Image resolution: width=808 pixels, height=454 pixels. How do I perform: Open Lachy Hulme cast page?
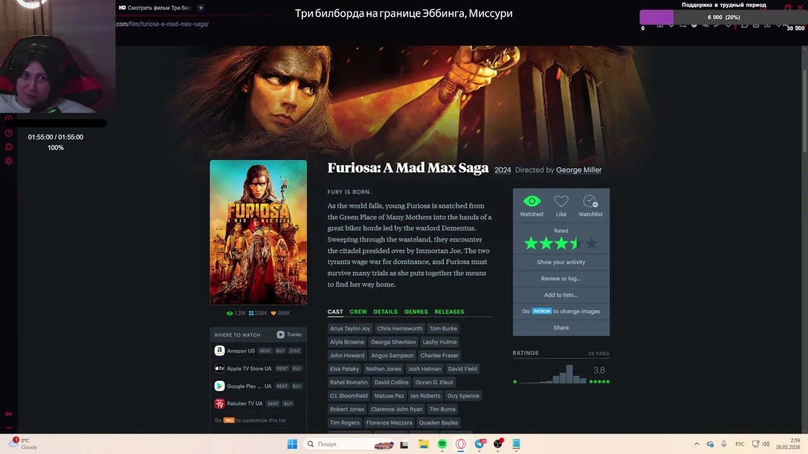[439, 342]
